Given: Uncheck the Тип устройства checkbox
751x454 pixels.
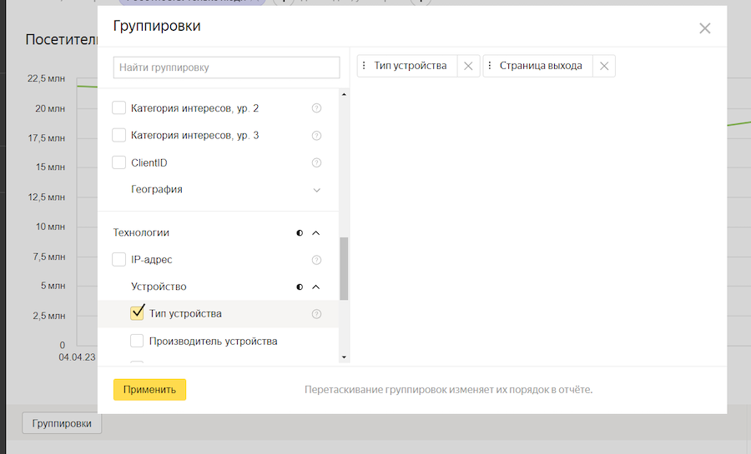Looking at the screenshot, I should click(x=137, y=314).
